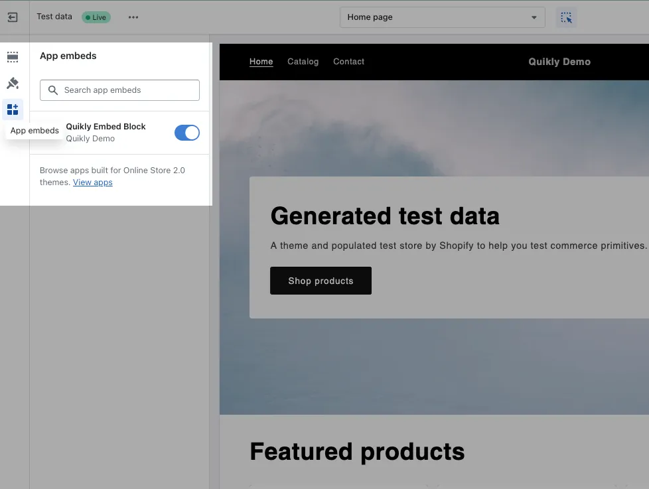Open the Sections panel icon

tap(13, 56)
